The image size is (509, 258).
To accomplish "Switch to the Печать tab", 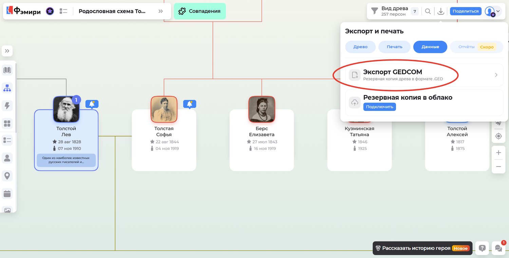I will tap(394, 47).
